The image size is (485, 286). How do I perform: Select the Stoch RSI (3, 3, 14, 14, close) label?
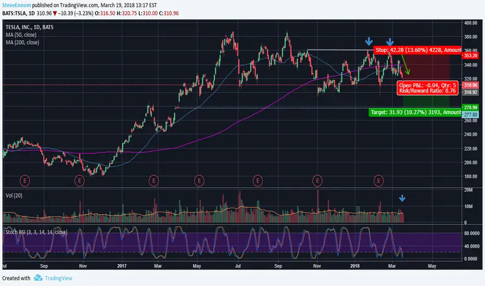point(36,232)
